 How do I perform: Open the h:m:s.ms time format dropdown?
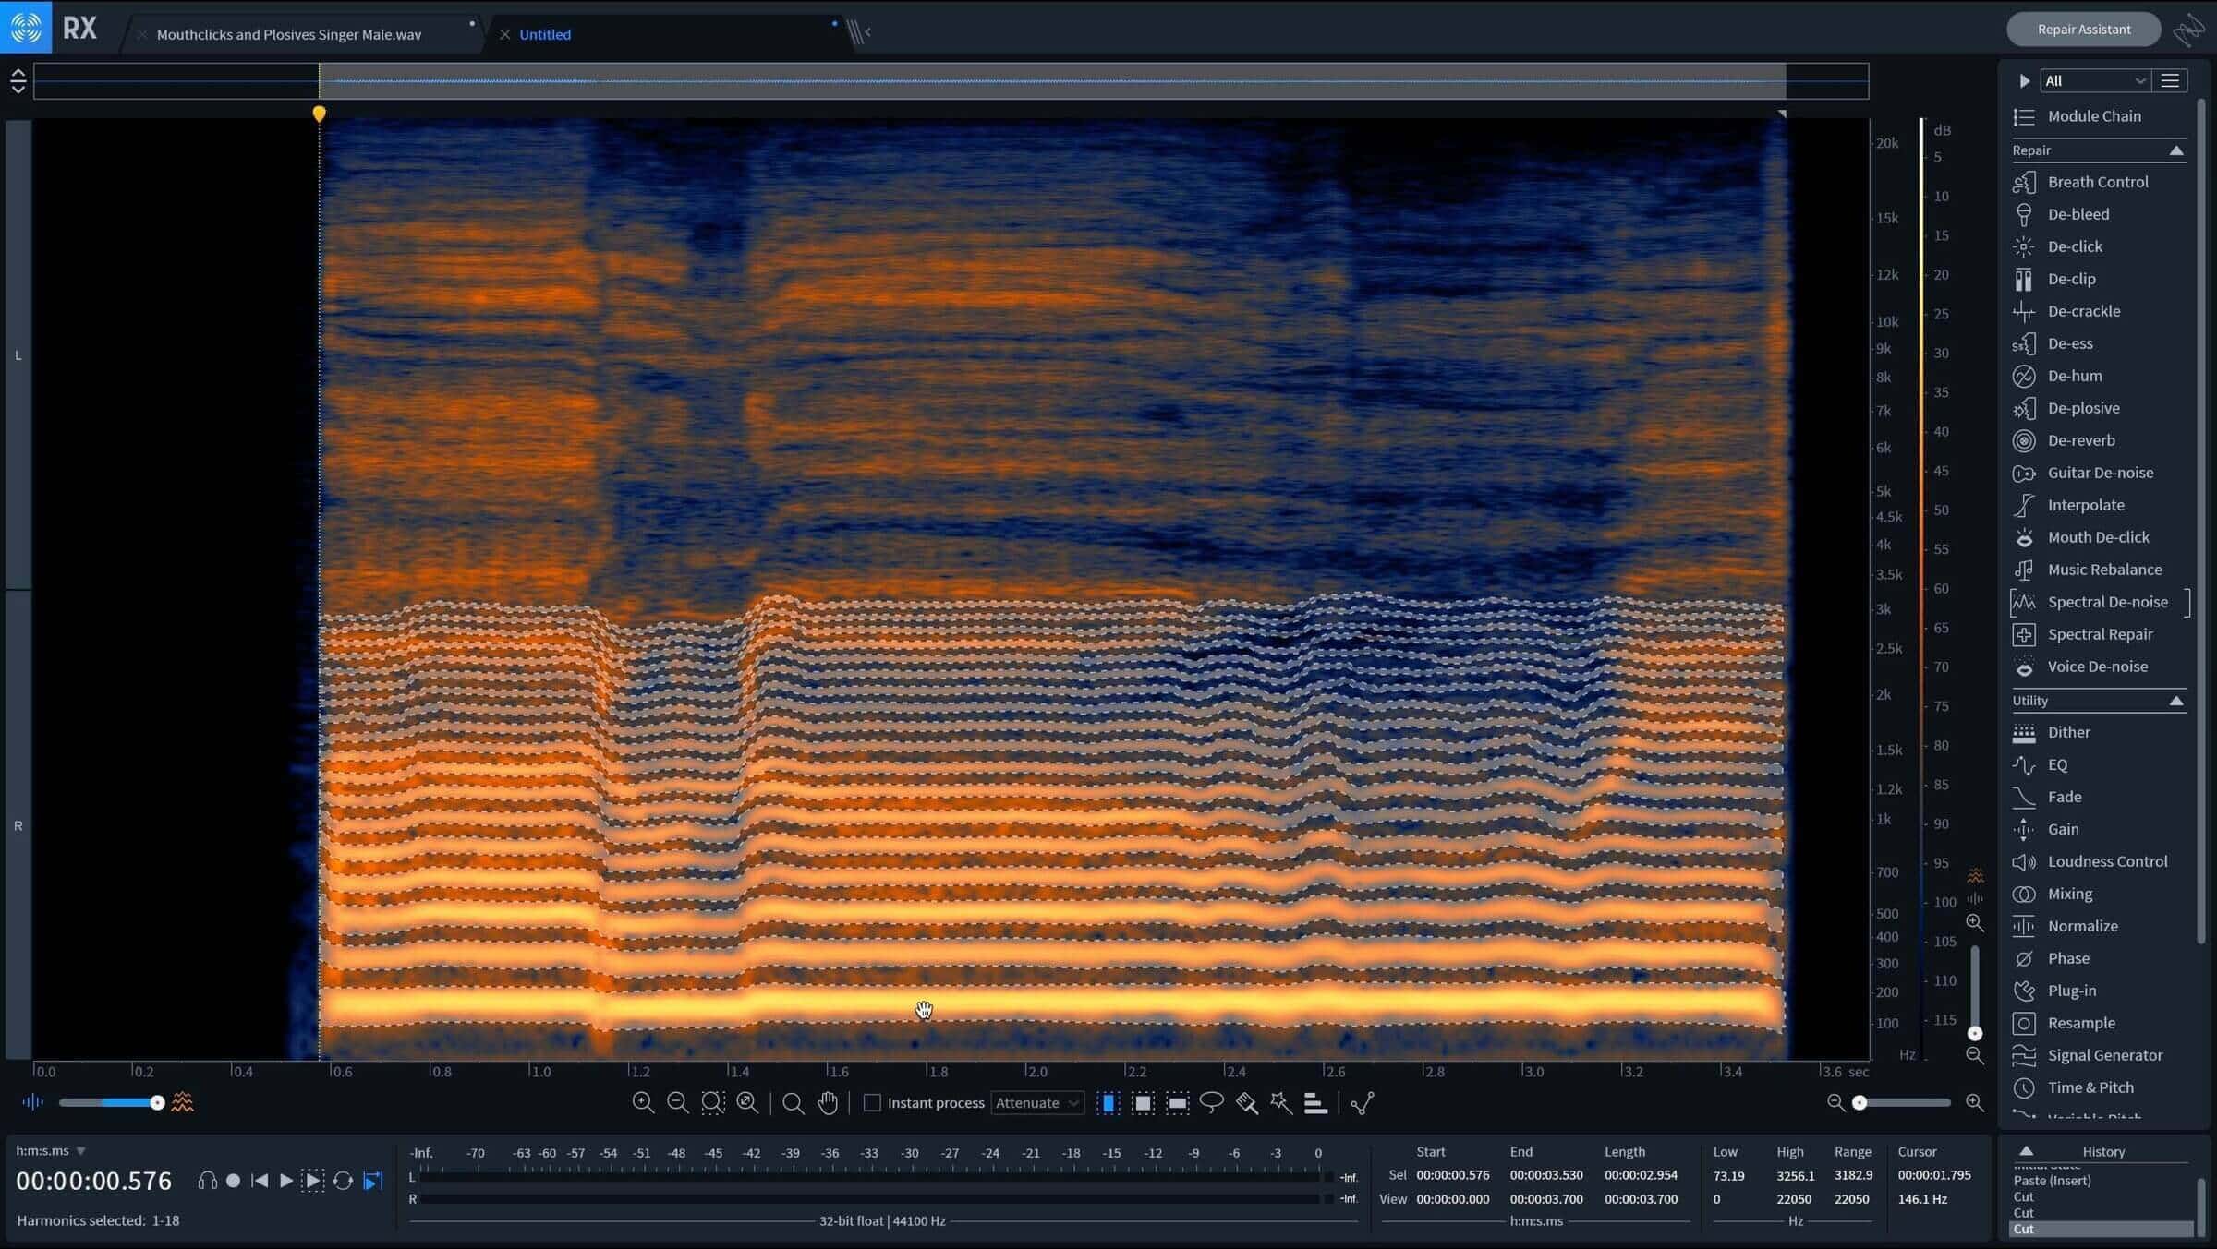pyautogui.click(x=51, y=1150)
